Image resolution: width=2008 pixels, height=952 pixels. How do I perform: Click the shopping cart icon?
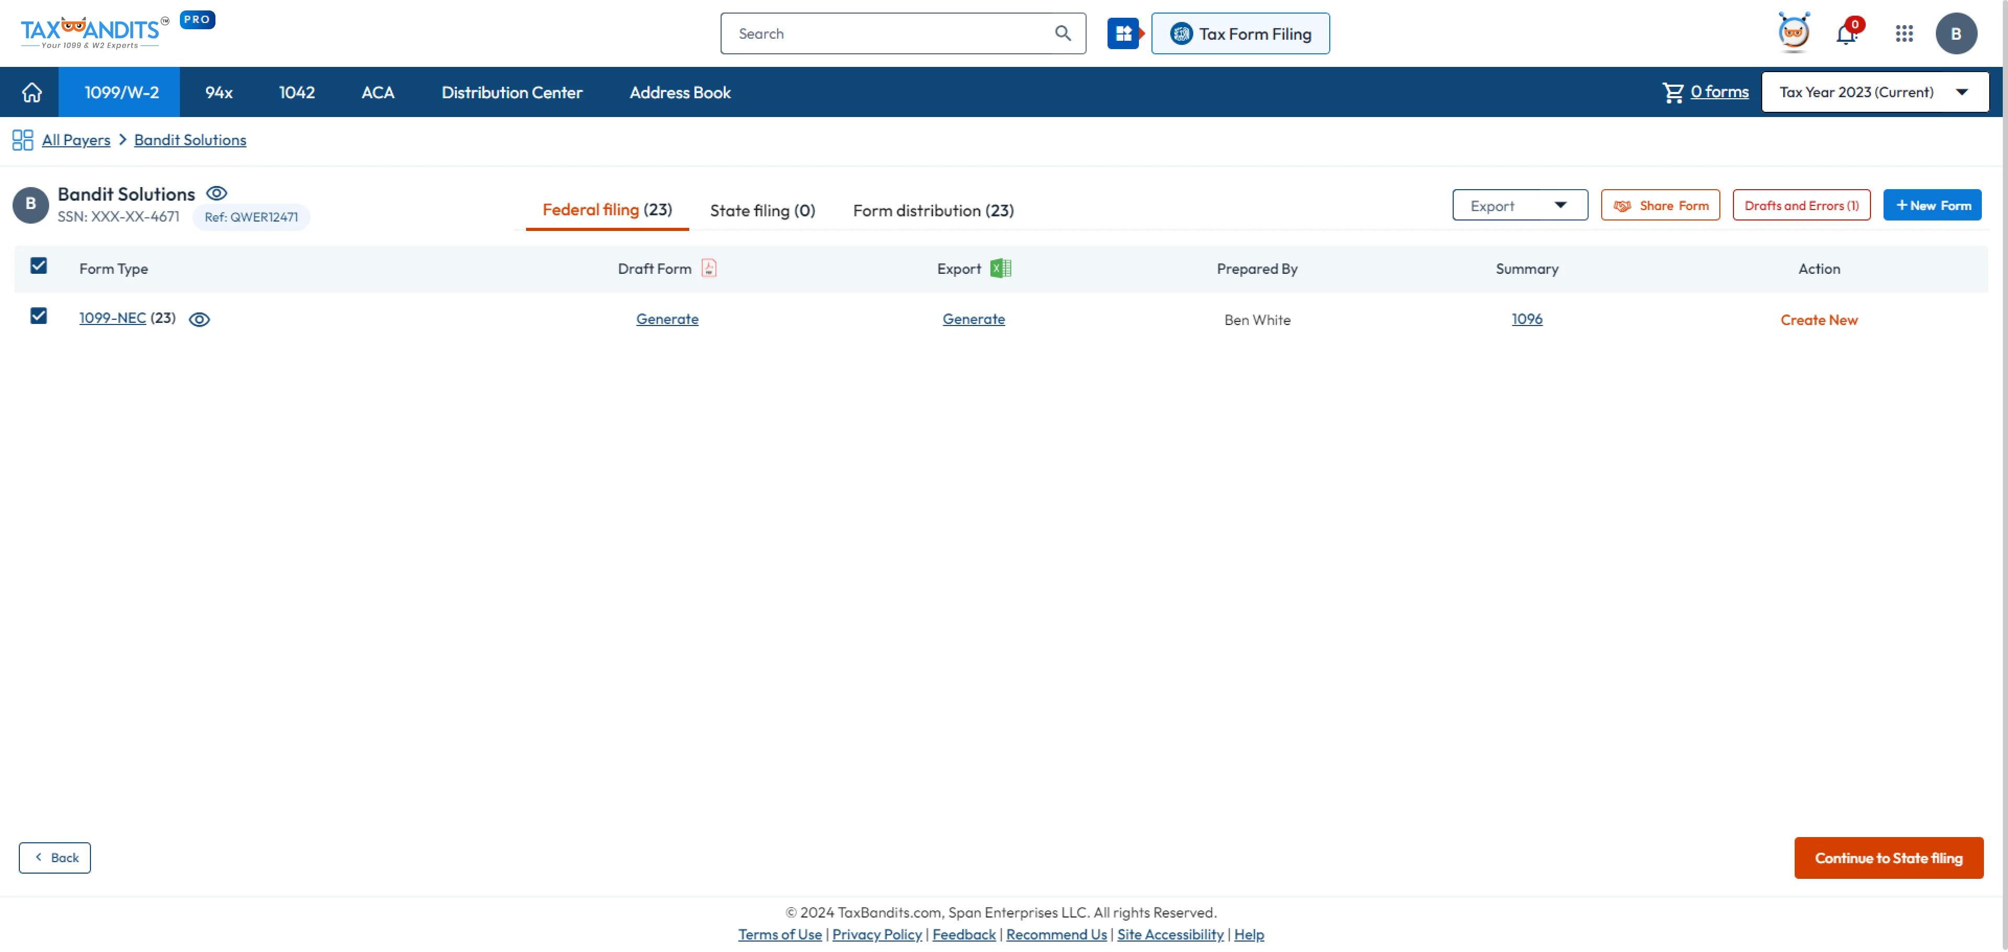pyautogui.click(x=1671, y=91)
